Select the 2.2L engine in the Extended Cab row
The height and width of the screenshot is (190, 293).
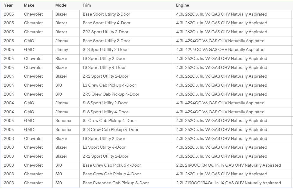click(x=228, y=183)
